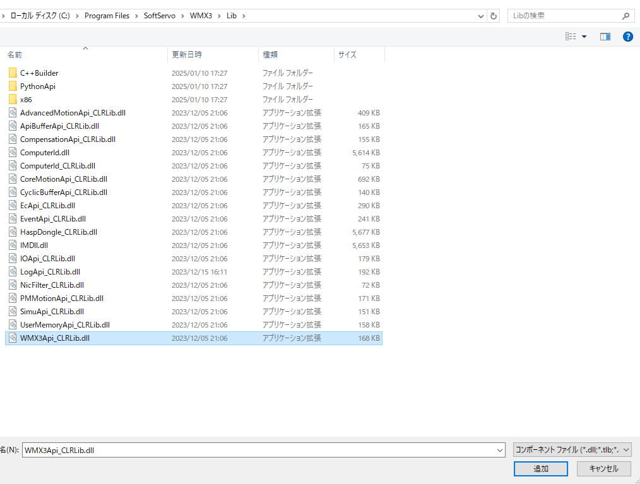Click the refresh button beside the address bar
The width and height of the screenshot is (640, 484).
pyautogui.click(x=494, y=16)
